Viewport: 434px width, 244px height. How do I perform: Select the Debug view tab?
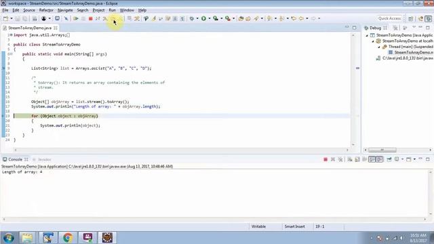pyautogui.click(x=375, y=28)
